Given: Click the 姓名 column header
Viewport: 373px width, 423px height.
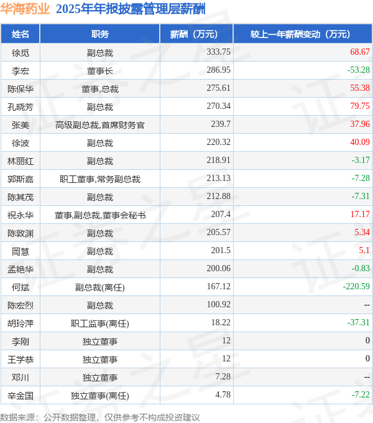Looking at the screenshot, I should 21,34.
